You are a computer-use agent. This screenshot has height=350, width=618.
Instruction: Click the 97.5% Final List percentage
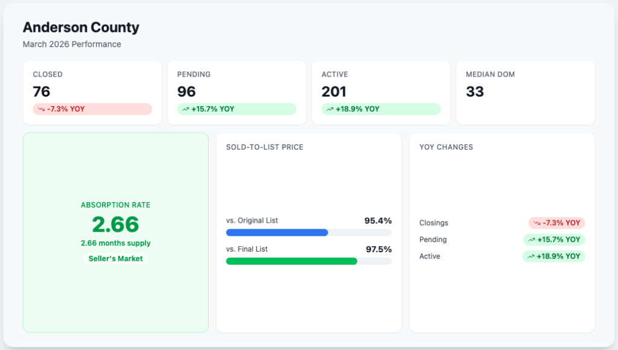pos(379,249)
